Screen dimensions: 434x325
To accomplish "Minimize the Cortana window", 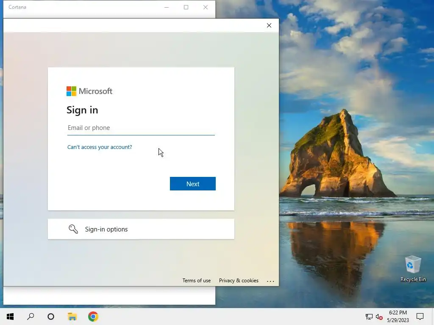I will (x=167, y=7).
